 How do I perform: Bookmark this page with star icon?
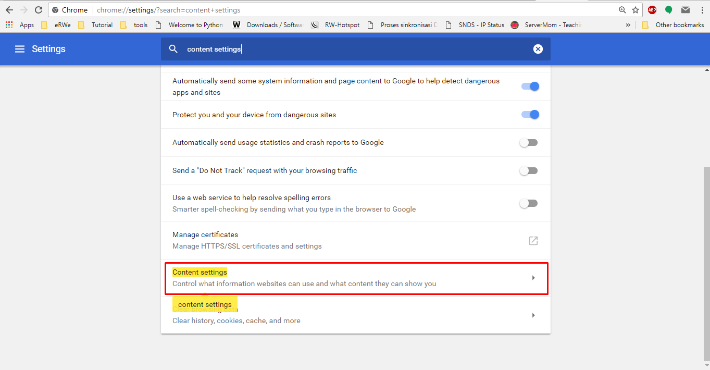636,10
